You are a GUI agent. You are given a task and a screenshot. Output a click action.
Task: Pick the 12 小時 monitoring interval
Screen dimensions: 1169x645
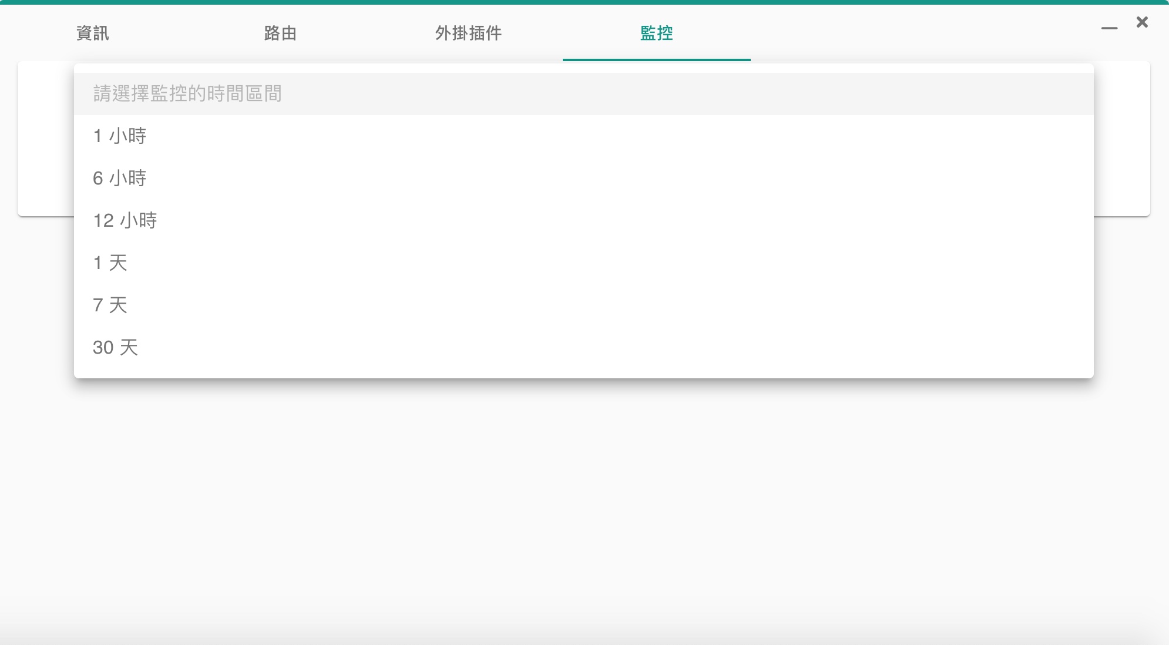point(583,221)
